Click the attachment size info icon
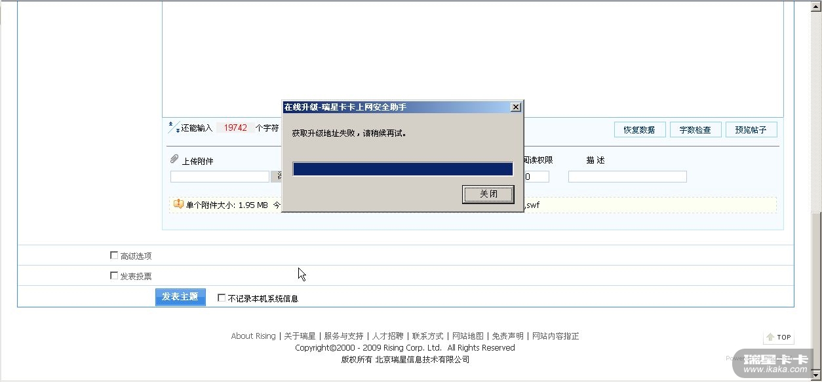Viewport: 822px width, 382px height. click(x=178, y=204)
